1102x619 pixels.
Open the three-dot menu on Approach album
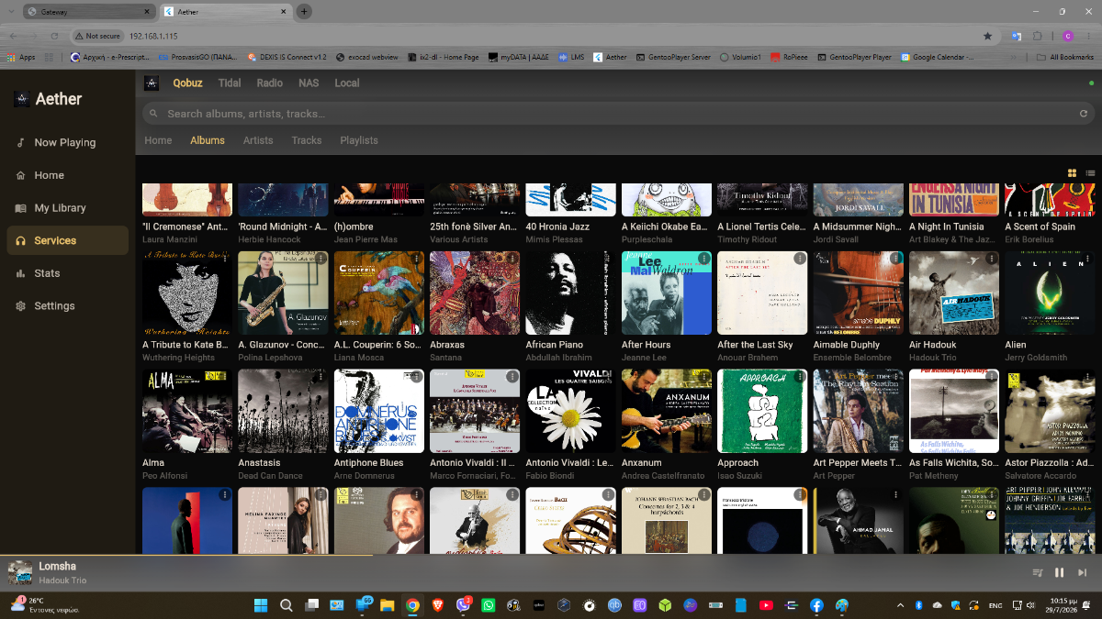point(799,377)
